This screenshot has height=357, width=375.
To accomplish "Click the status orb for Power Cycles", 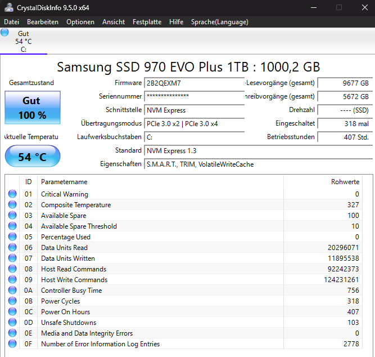I will 12,301.
